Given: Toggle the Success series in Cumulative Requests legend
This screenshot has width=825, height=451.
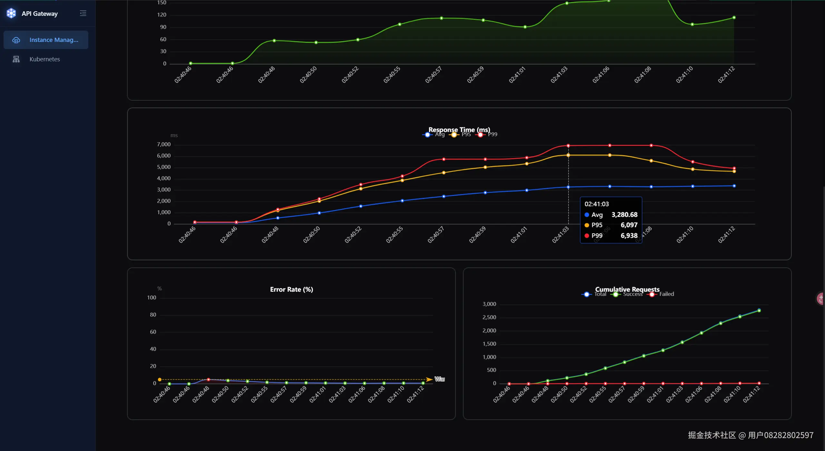Looking at the screenshot, I should [626, 294].
